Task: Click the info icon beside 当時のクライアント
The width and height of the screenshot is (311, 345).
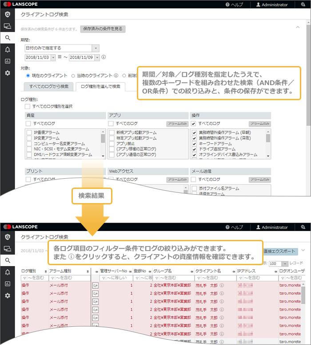Action: [x=116, y=76]
